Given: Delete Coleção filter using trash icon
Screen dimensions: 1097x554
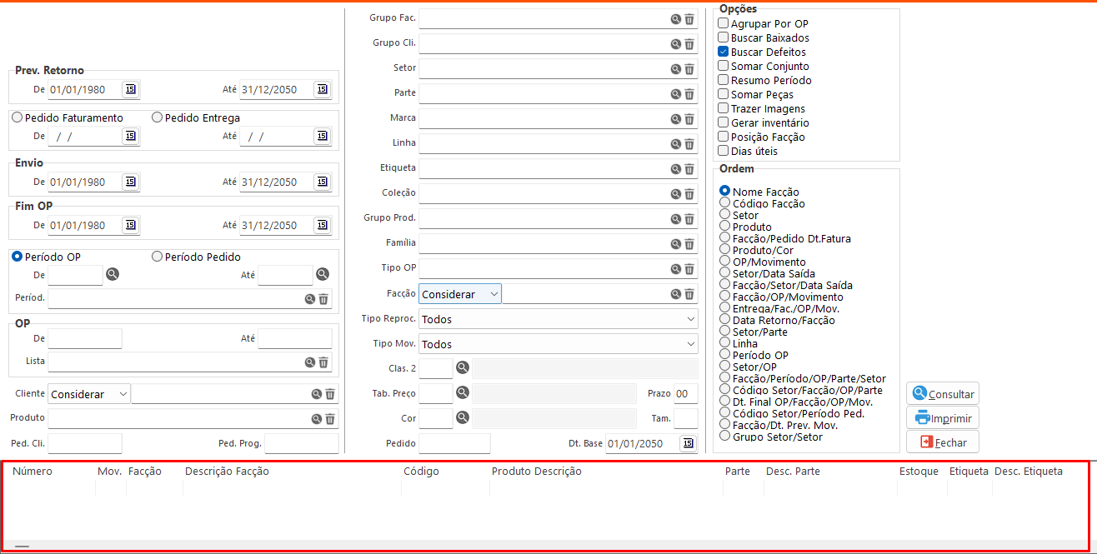Looking at the screenshot, I should pyautogui.click(x=689, y=194).
